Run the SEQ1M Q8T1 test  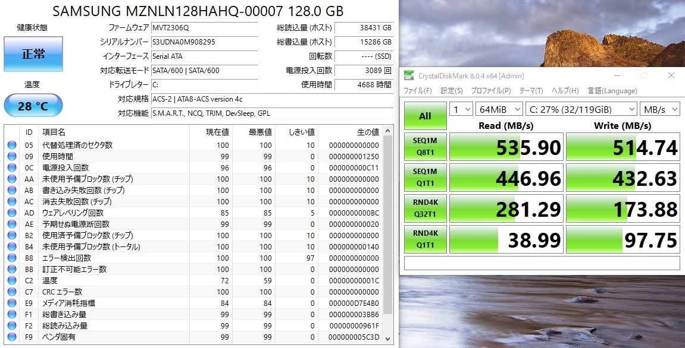[x=425, y=147]
